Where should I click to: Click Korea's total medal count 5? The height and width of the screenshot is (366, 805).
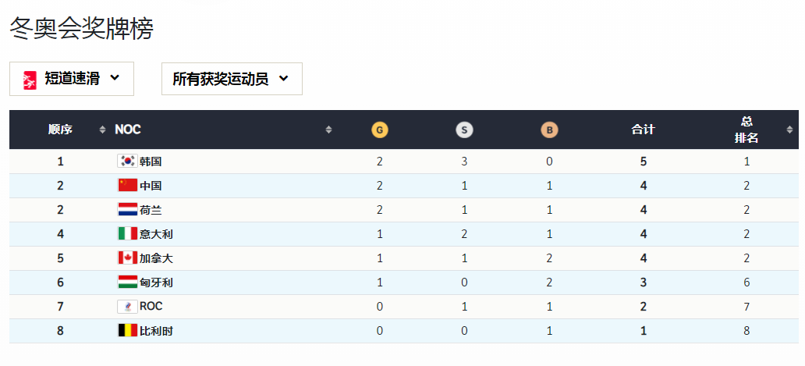(644, 162)
